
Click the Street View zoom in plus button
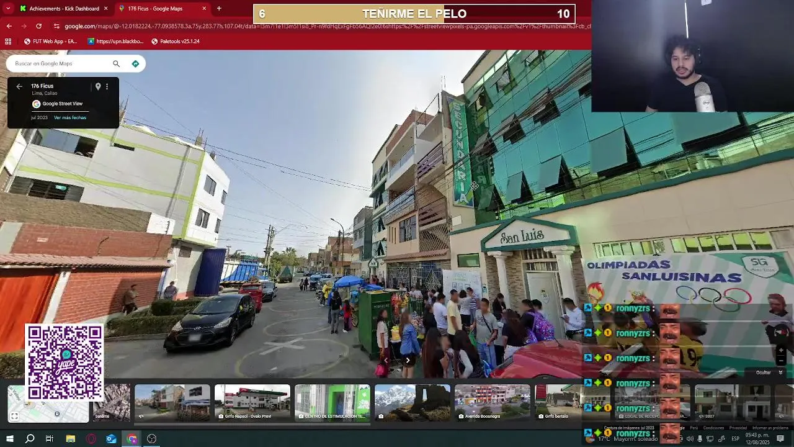pos(781,351)
